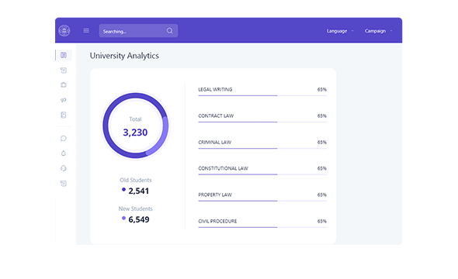Open the Language dropdown
This screenshot has width=458, height=279.
click(x=340, y=31)
